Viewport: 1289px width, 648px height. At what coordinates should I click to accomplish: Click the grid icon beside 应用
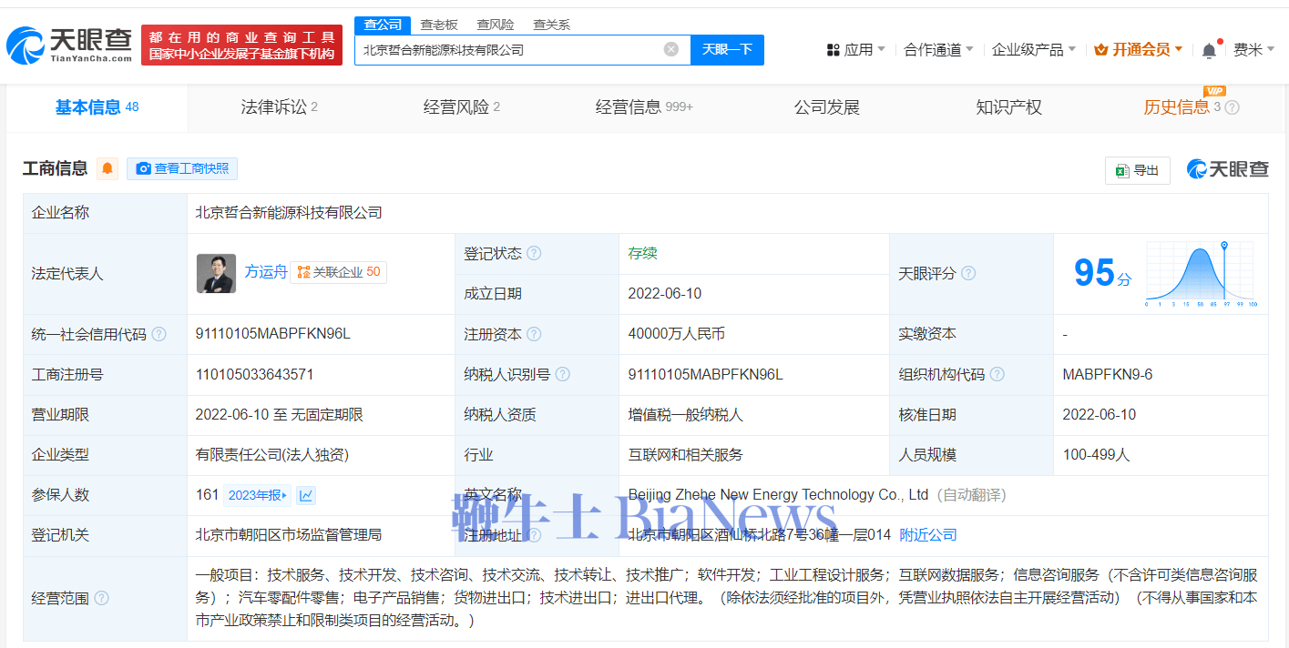(x=833, y=50)
